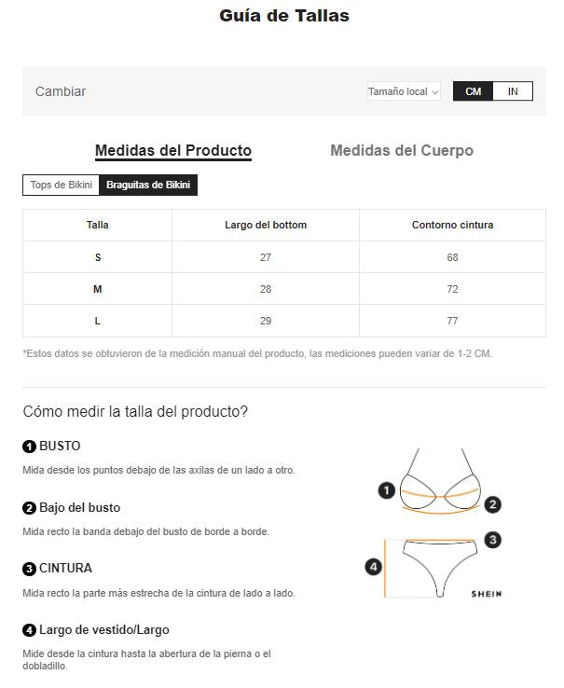Click the number 4 icon beside Largo de vestido
Viewport: 564px width, 688px height.
(29, 630)
